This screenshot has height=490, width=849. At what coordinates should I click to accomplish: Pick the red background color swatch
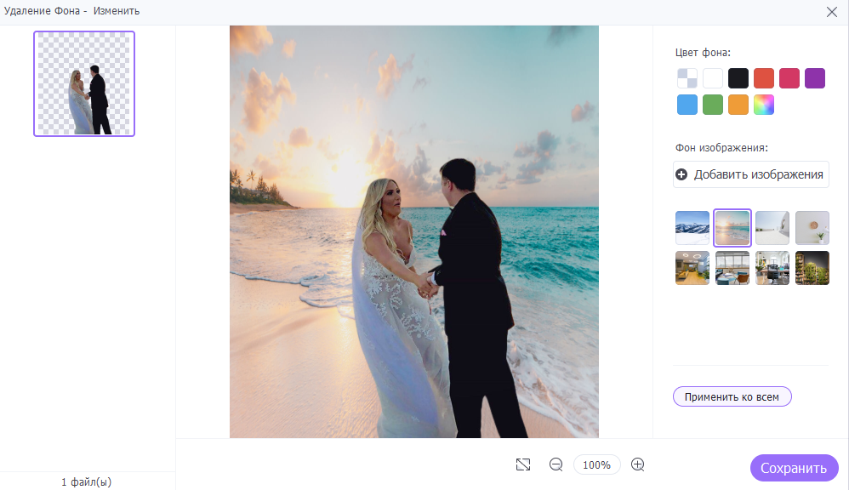tap(764, 78)
